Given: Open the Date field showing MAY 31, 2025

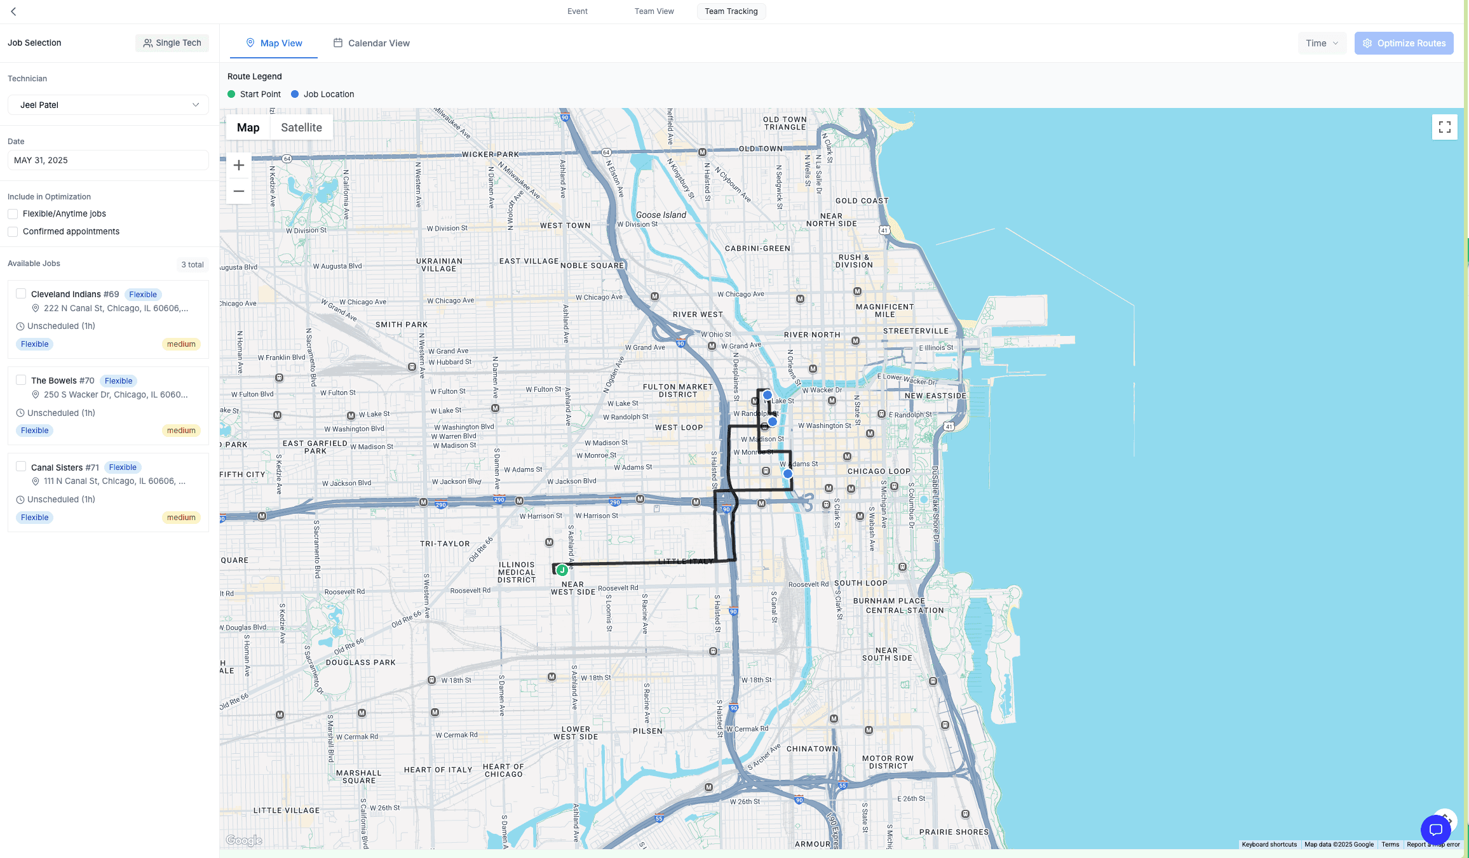Looking at the screenshot, I should [107, 159].
